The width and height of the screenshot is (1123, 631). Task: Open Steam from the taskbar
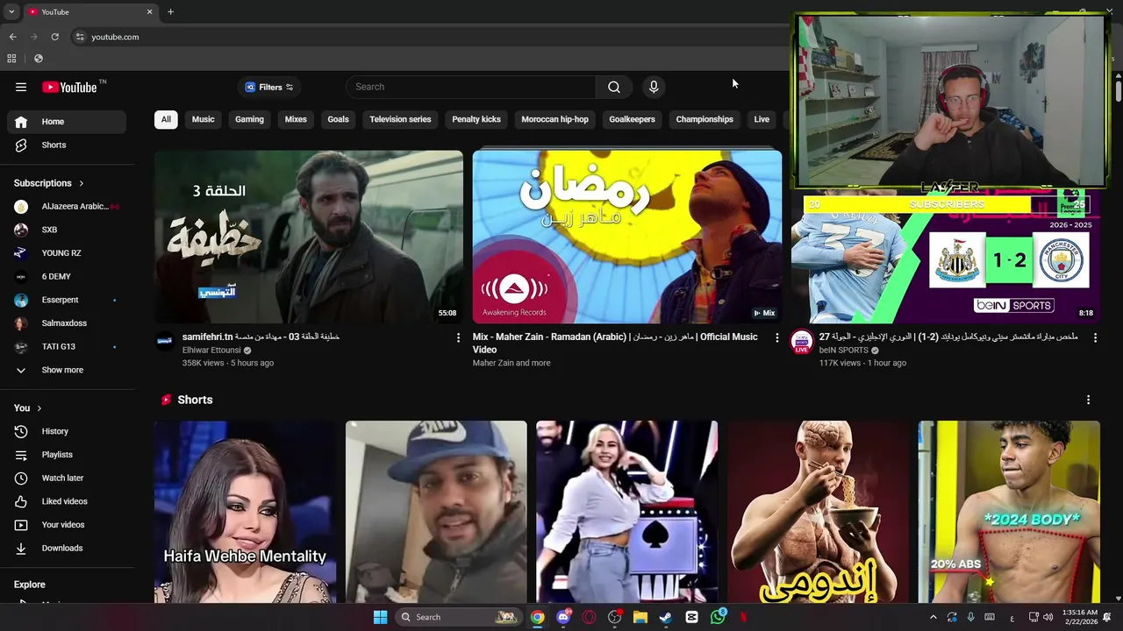click(666, 617)
